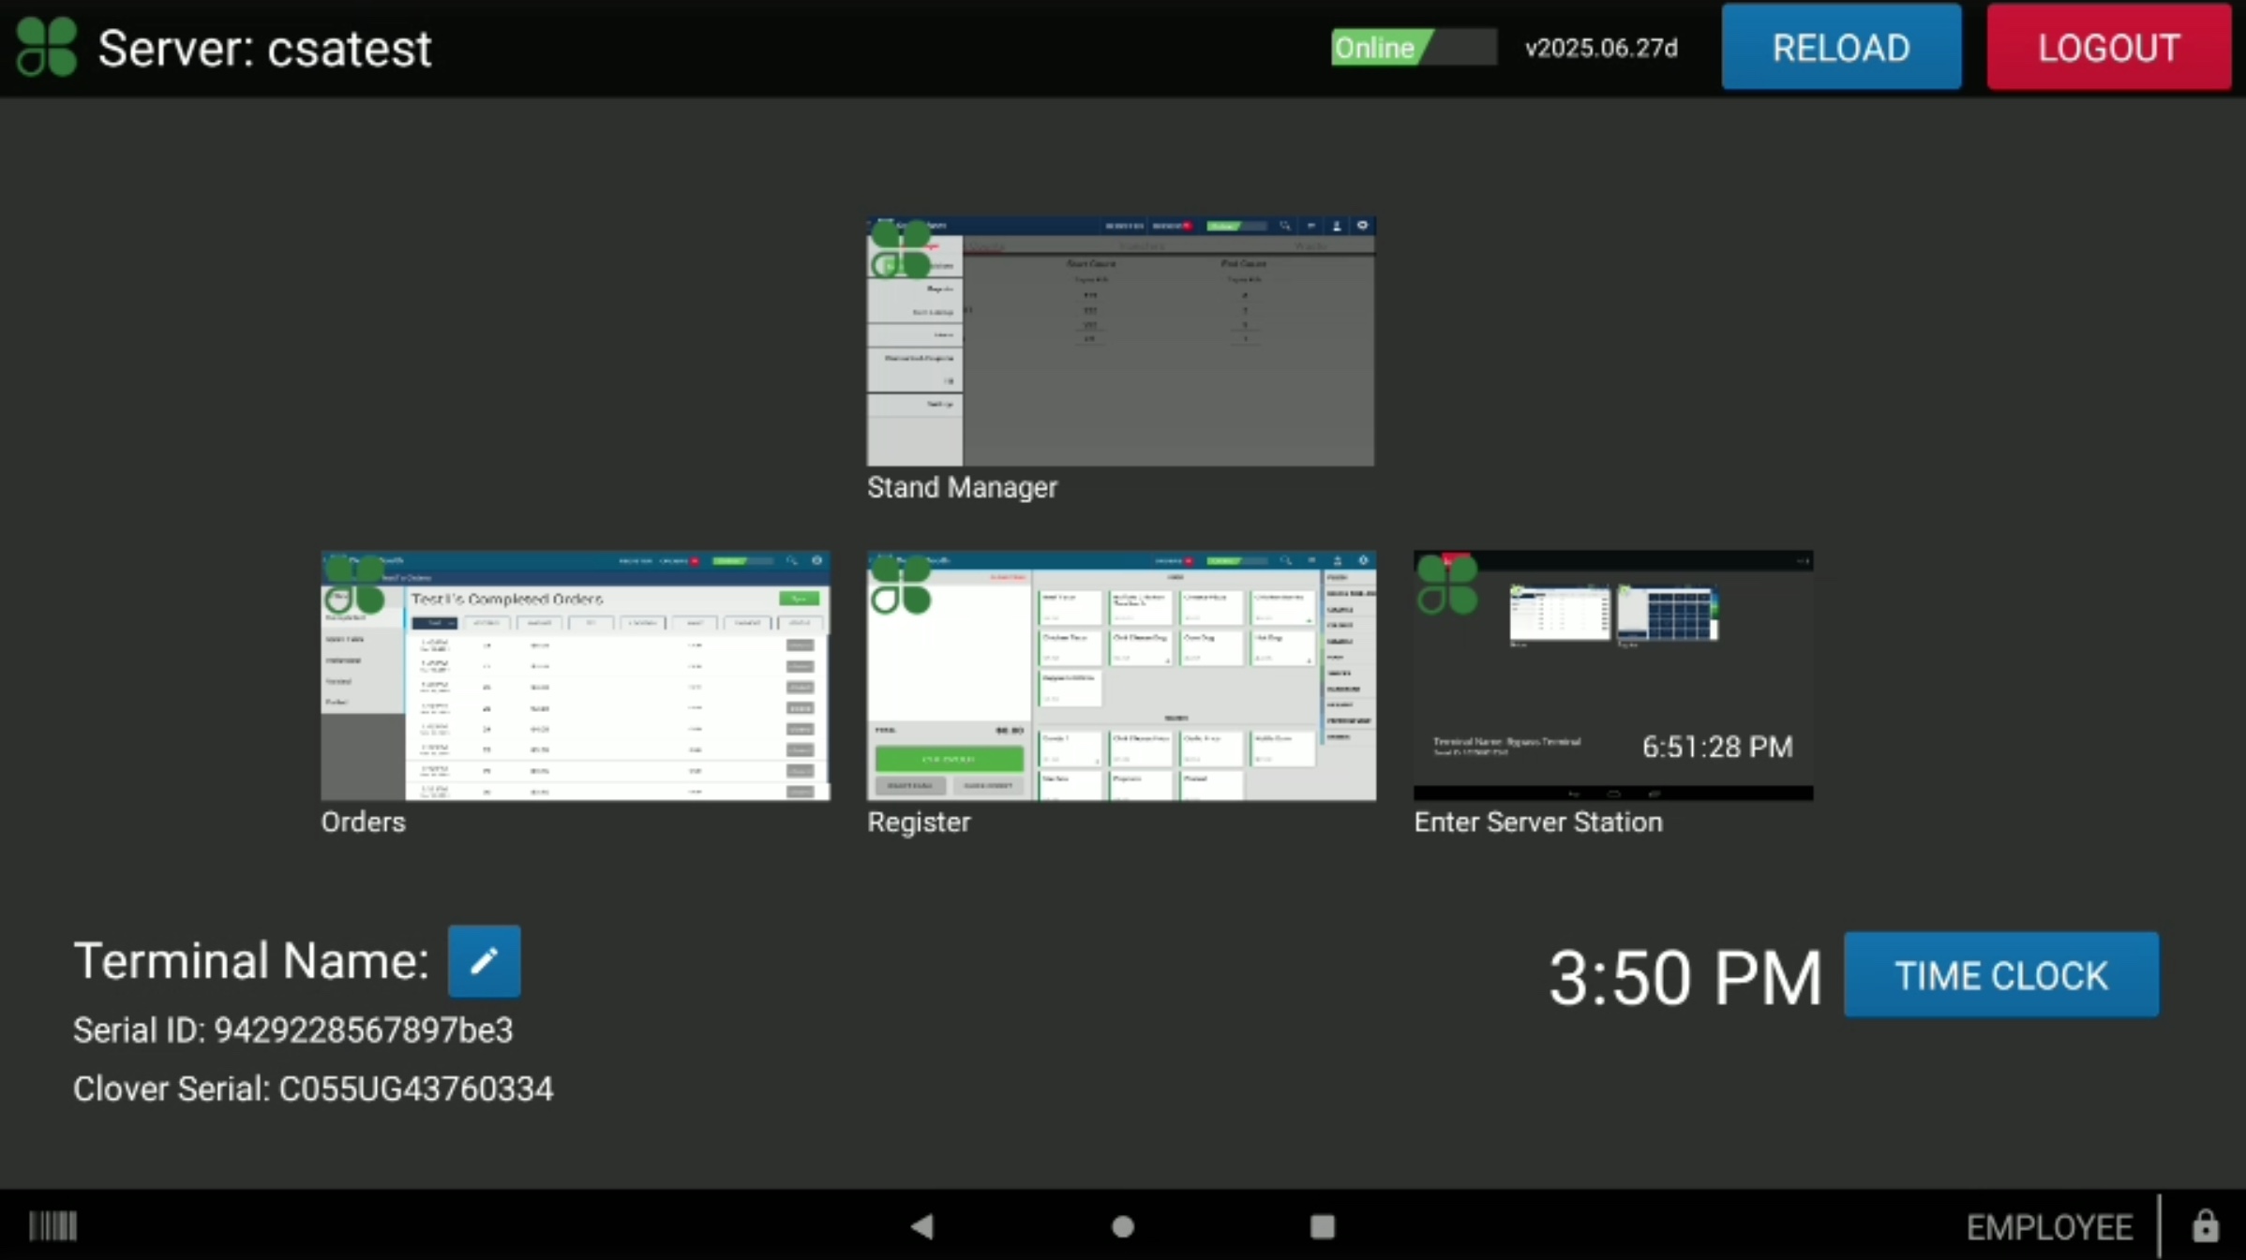This screenshot has width=2246, height=1260.
Task: Edit terminal name with pencil icon
Action: pyautogui.click(x=484, y=961)
